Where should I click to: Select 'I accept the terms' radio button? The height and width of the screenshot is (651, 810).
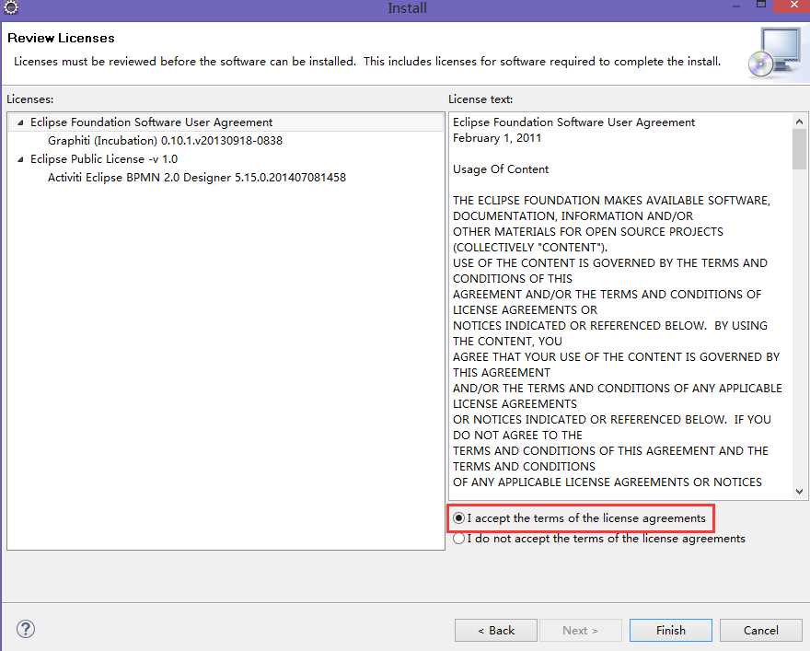(x=458, y=517)
